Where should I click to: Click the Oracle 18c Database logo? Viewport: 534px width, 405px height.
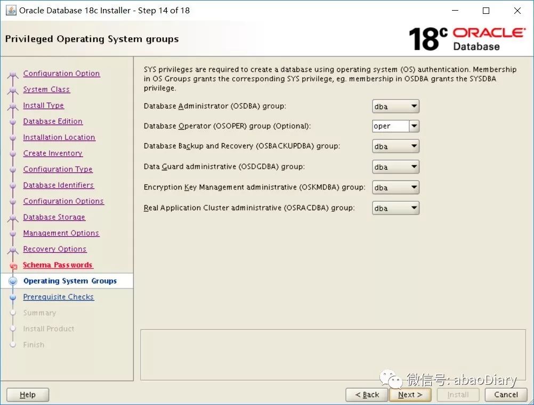coord(467,39)
